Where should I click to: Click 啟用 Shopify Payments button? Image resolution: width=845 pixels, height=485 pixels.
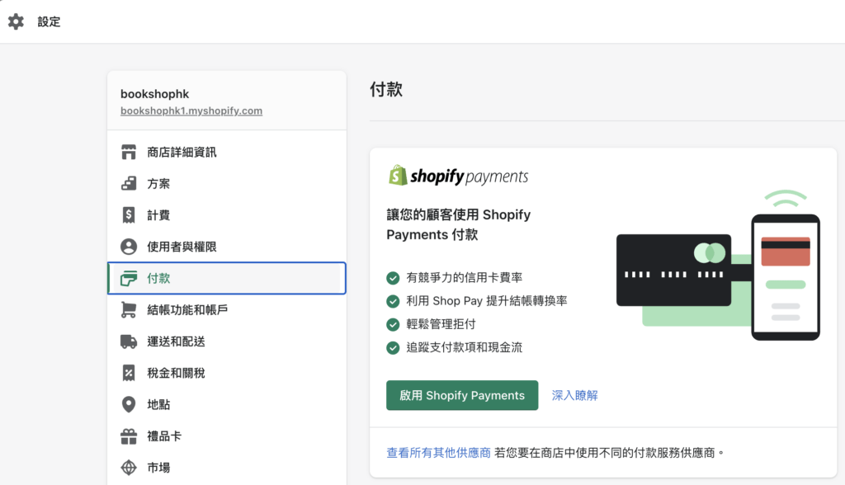point(462,395)
